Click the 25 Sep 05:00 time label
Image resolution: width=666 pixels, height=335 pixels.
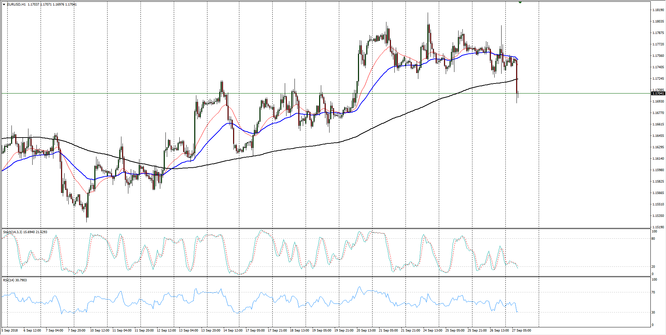[455, 330]
